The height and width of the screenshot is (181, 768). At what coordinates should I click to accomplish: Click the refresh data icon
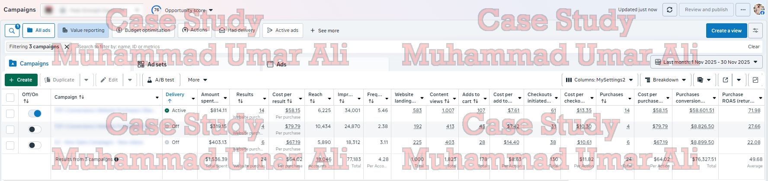[669, 9]
